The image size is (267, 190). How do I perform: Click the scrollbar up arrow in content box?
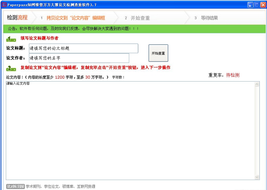click(x=257, y=84)
